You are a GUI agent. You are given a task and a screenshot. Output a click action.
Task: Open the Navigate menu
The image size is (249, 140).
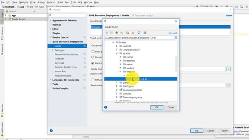(x=24, y=2)
